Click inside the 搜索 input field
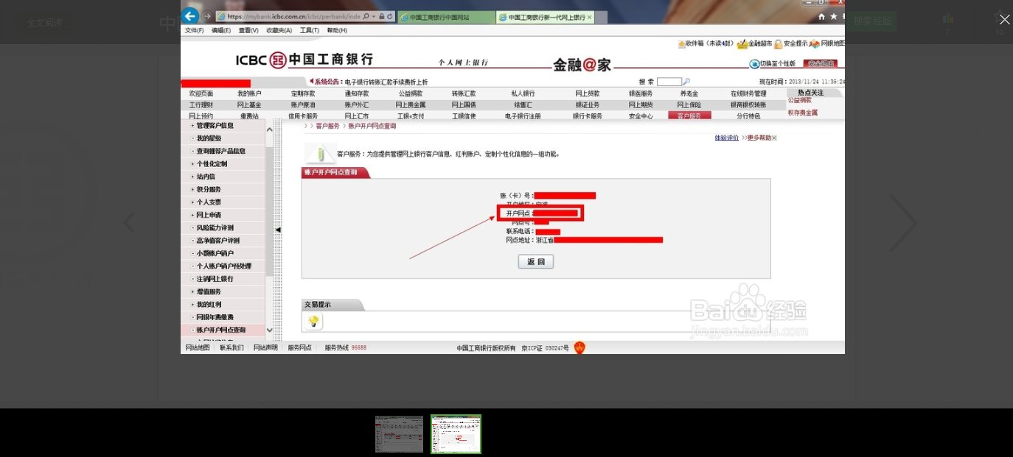 [669, 82]
